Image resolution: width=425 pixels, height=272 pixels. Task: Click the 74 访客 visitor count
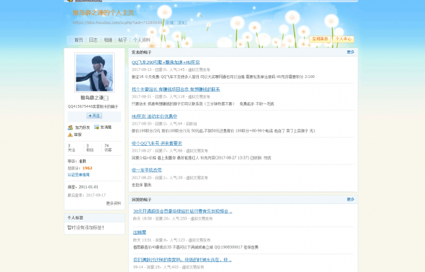tap(108, 147)
